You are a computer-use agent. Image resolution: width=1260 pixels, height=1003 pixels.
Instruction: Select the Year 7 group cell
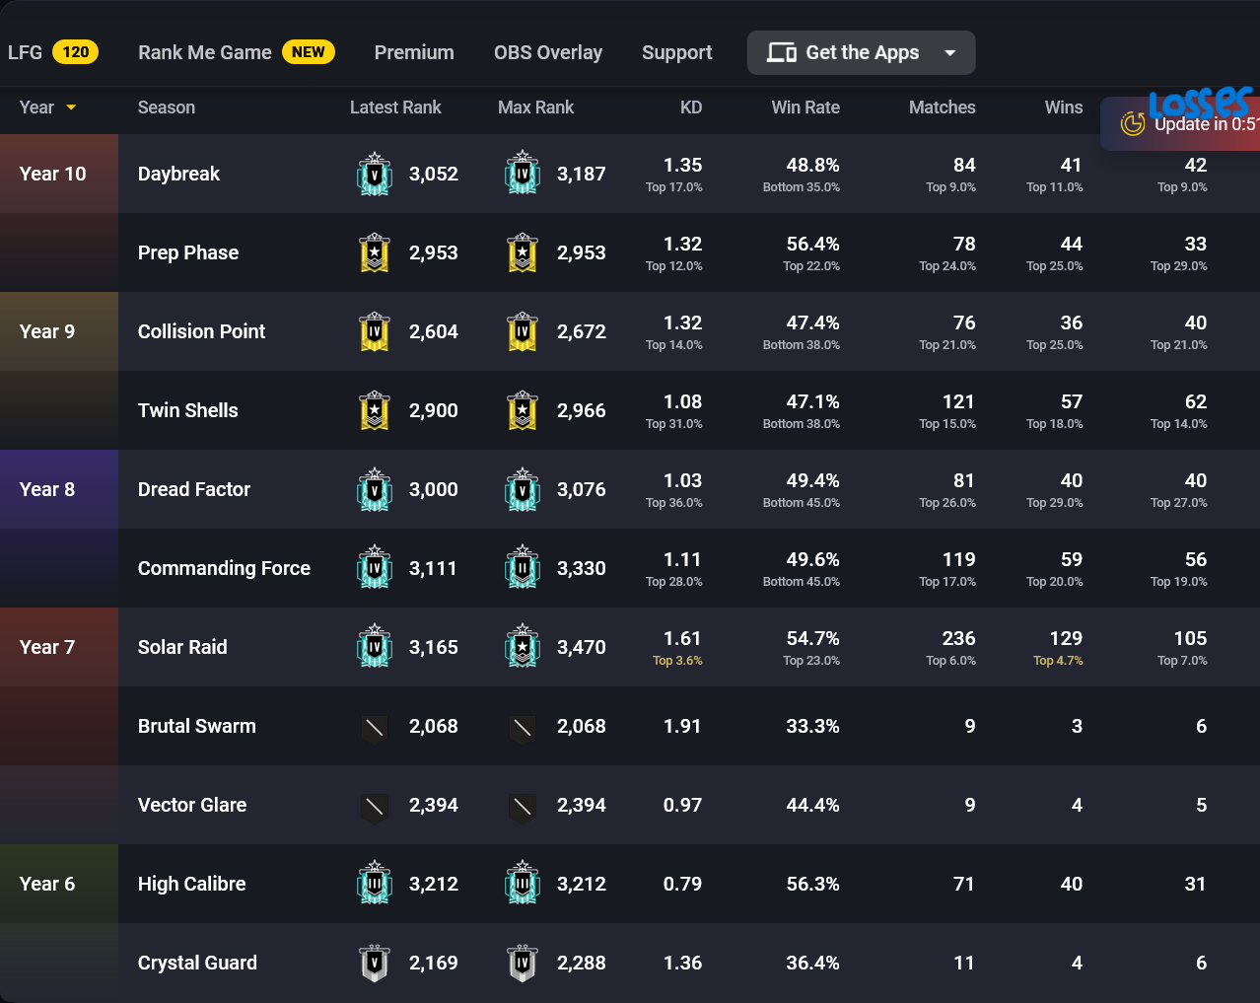tap(59, 647)
